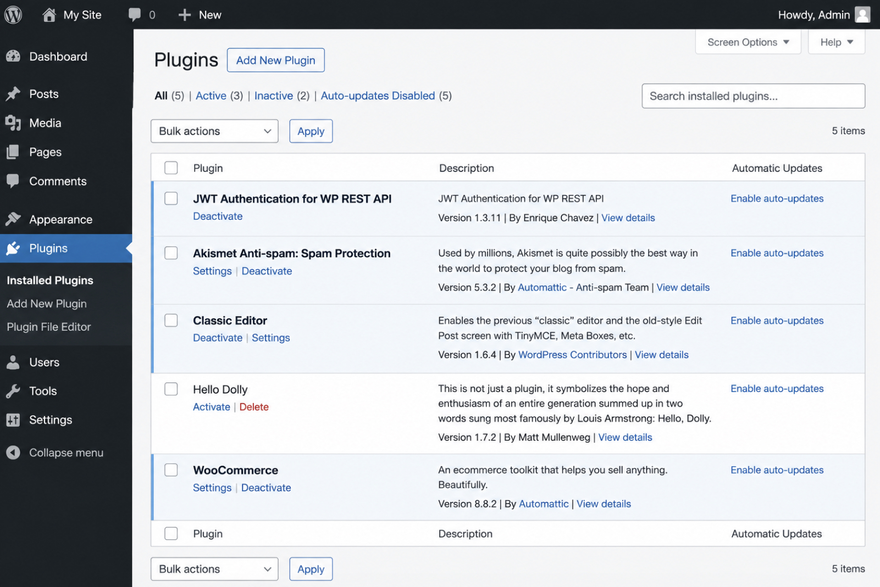
Task: Check the Akismet Anti-spam plugin checkbox
Action: [171, 253]
